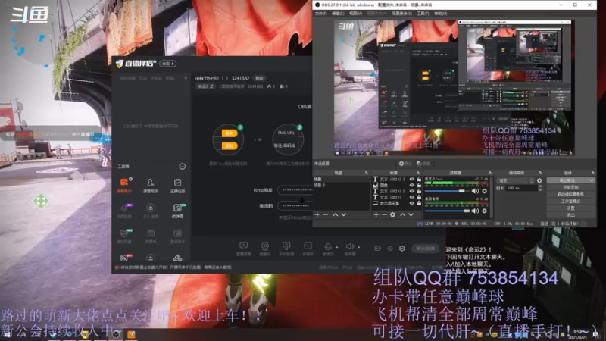606x341 pixels.
Task: Toggle visibility eye of 文本 (GDI+) 2 source
Action: [412, 192]
